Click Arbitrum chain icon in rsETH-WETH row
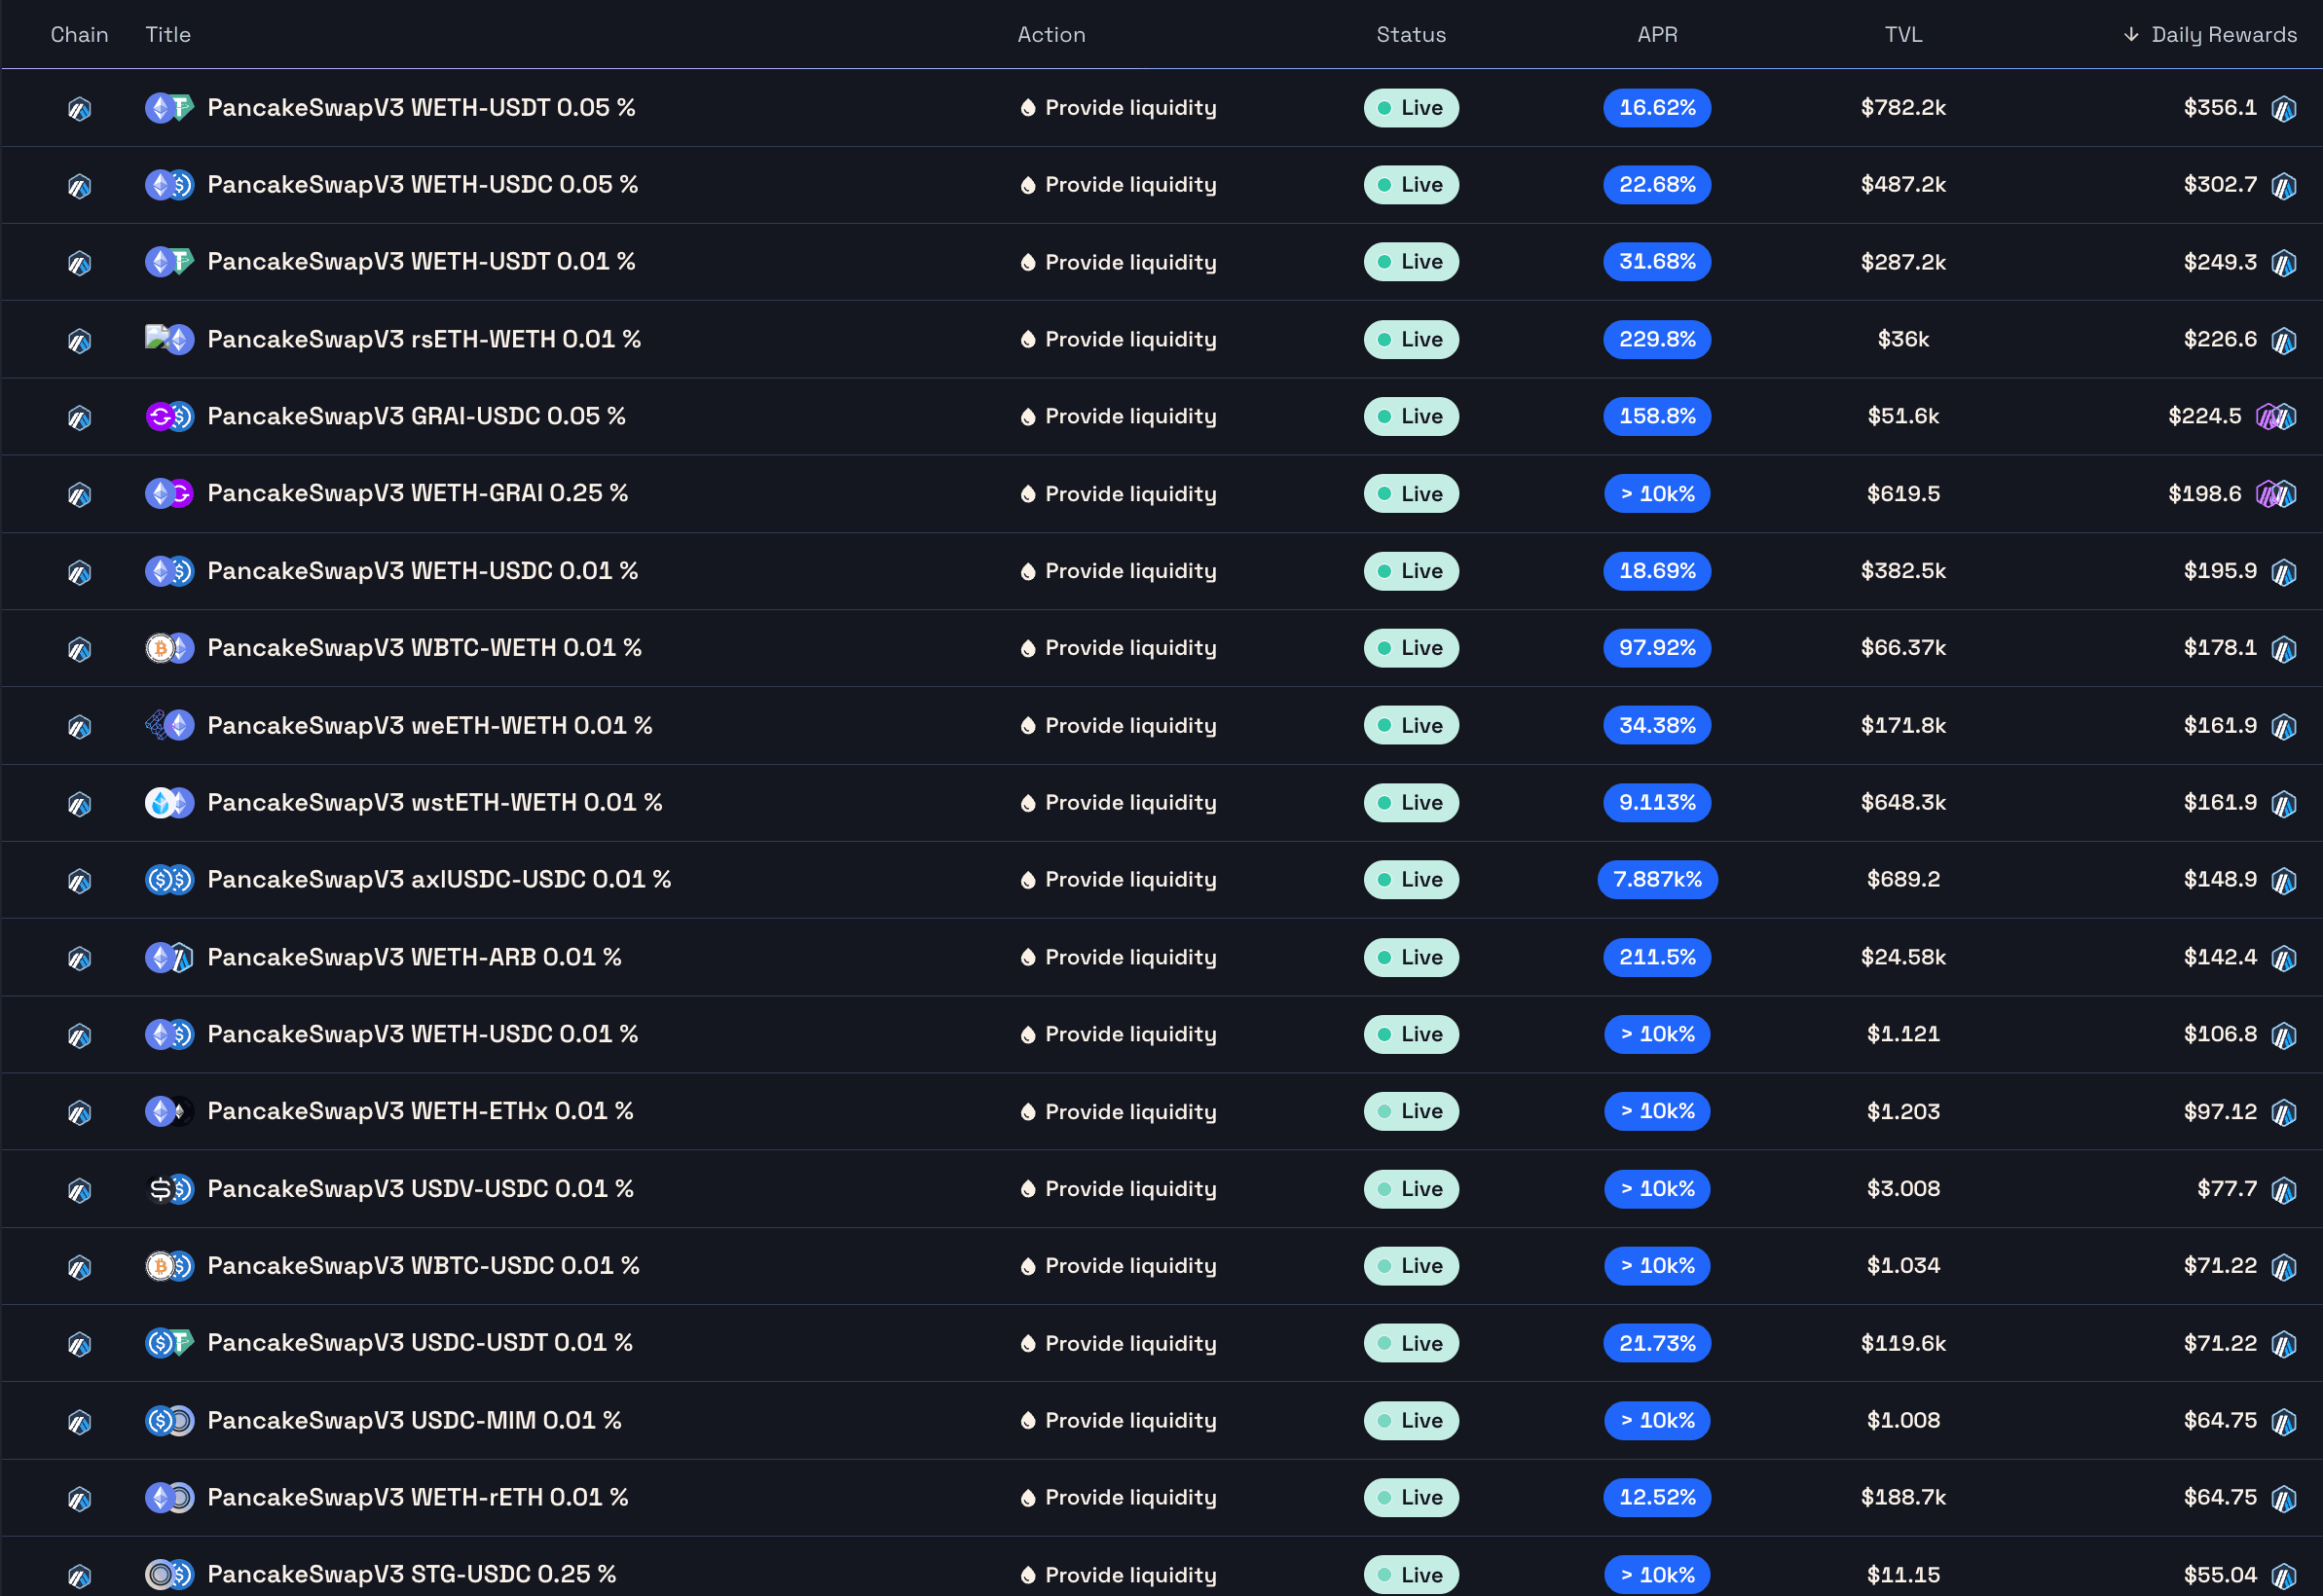This screenshot has width=2323, height=1596. pos(79,340)
